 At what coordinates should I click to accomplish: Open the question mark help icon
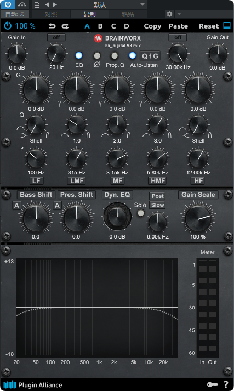coord(226,384)
